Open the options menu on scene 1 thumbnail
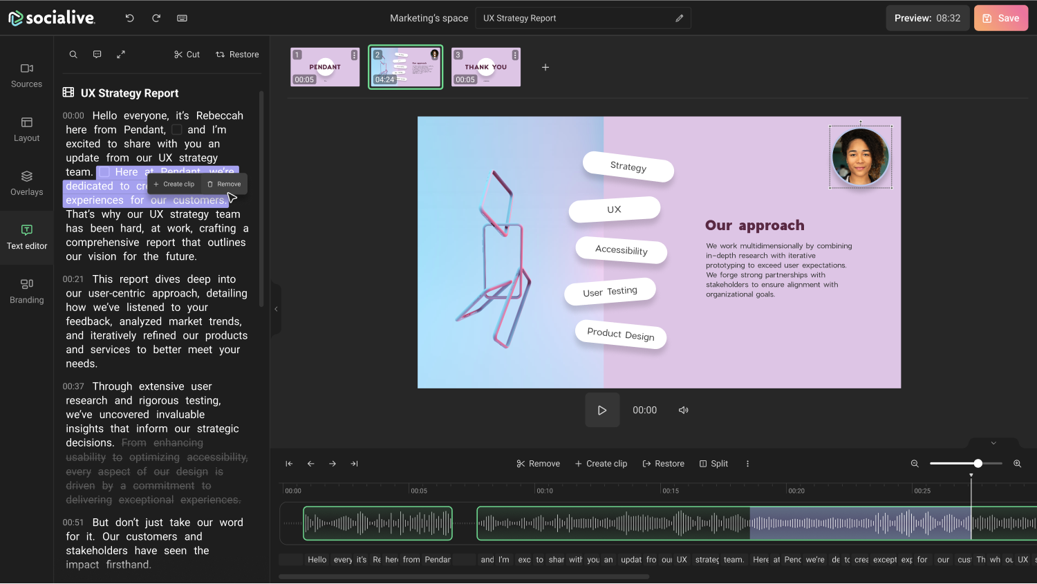 354,55
